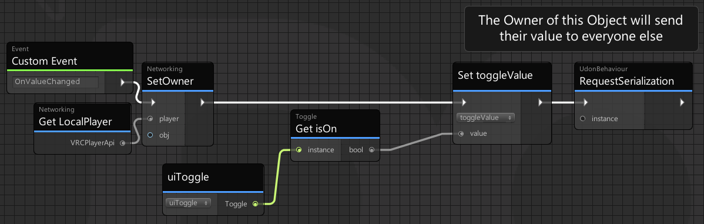Select the RequestSerialization node header
The image size is (704, 224).
633,77
